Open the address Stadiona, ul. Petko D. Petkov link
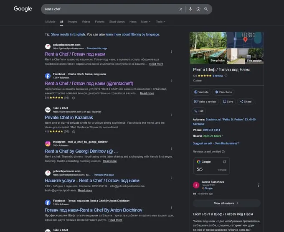 coord(224,122)
